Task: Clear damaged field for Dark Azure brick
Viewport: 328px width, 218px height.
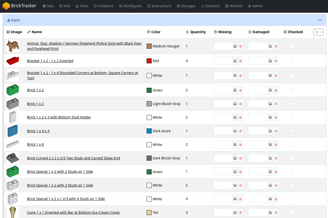Action: [x=276, y=131]
